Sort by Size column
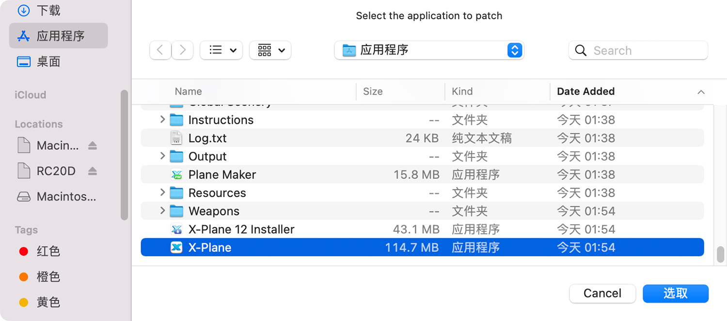The height and width of the screenshot is (321, 727). coord(373,91)
